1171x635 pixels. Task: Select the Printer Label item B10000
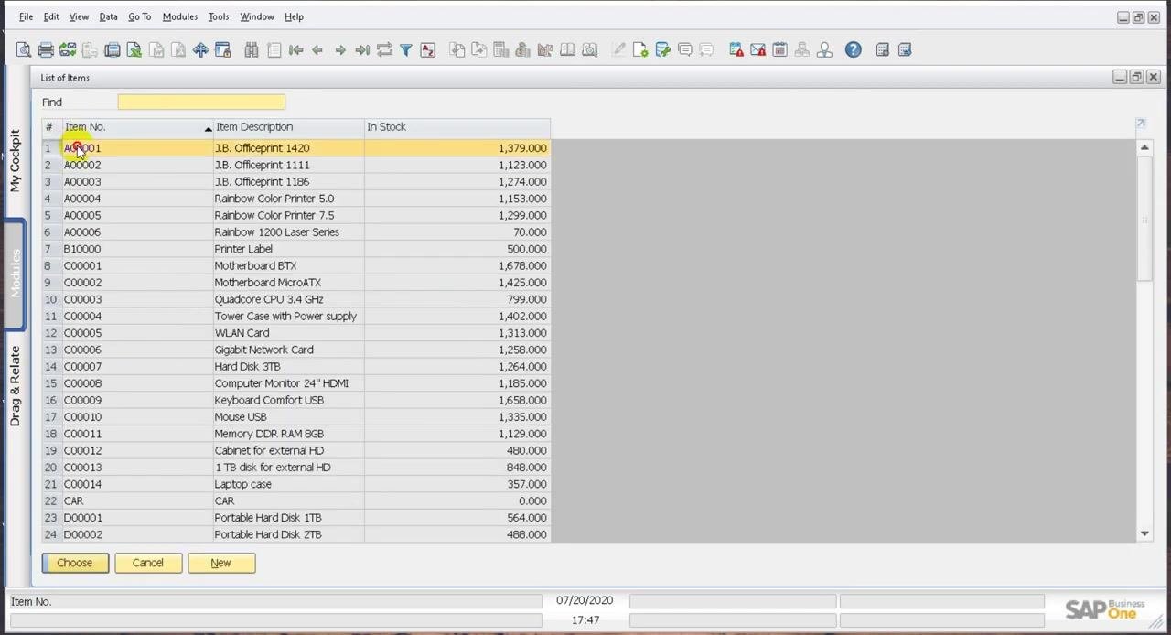coord(295,249)
